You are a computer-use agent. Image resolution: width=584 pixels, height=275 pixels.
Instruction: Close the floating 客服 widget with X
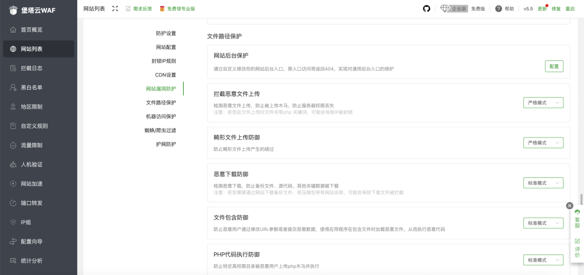569,205
